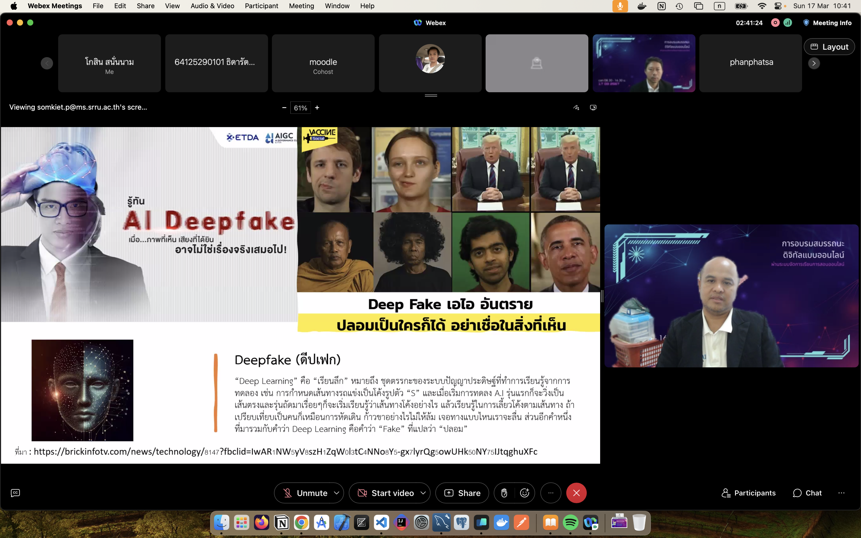The image size is (861, 538).
Task: Click the Share button
Action: [x=462, y=493]
